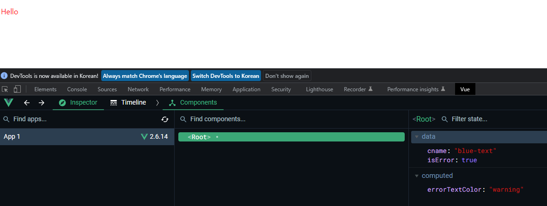Select the Components tab
Screen dimensions: 547x206
[x=193, y=103]
